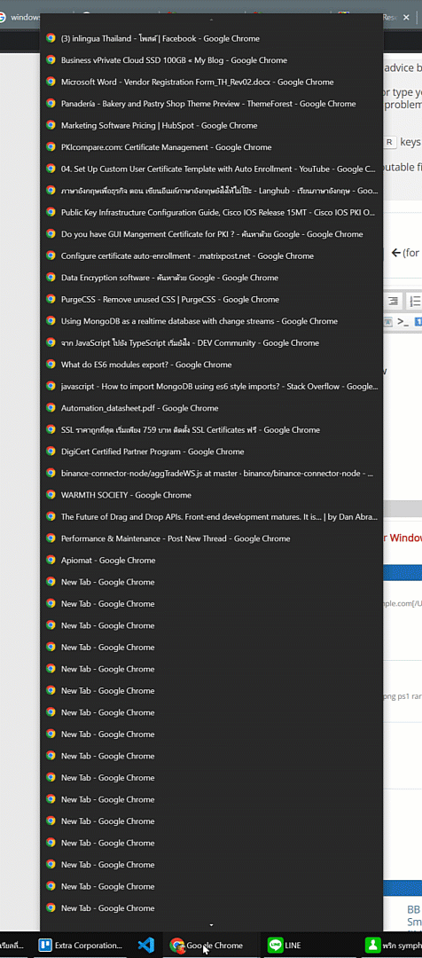Click Chrome icon next to DigiCert entry
This screenshot has width=422, height=958.
click(x=51, y=452)
